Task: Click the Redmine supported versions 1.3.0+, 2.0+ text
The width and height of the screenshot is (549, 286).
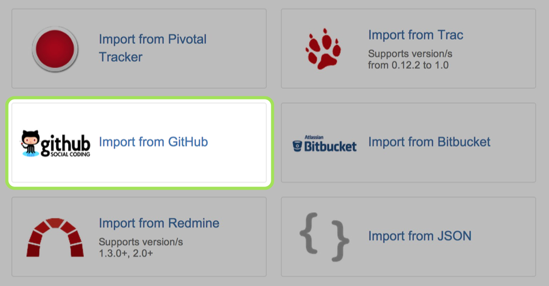Action: click(x=141, y=247)
